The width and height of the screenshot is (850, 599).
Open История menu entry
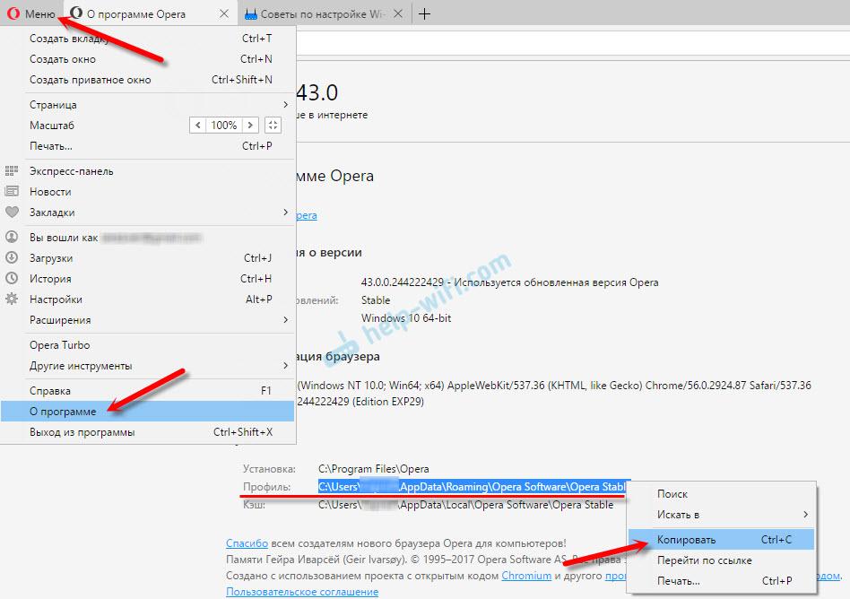148,279
